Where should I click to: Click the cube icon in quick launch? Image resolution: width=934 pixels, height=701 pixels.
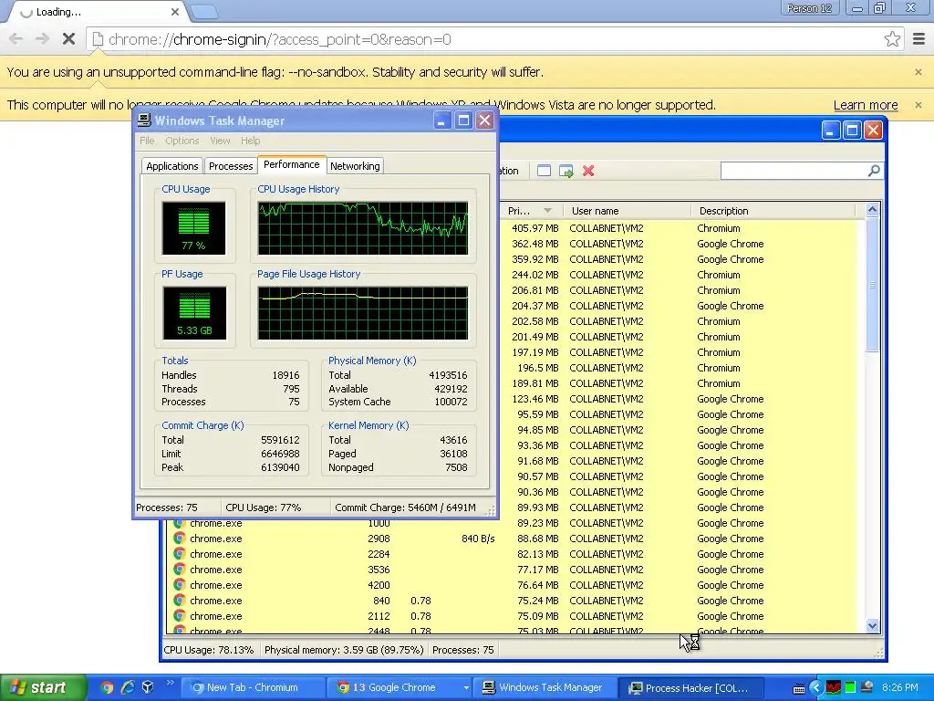(148, 687)
